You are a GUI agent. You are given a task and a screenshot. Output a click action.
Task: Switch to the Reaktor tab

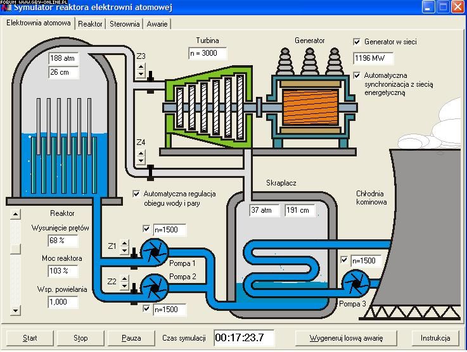point(90,24)
